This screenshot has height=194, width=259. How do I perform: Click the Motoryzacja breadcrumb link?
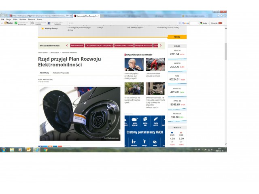click(x=55, y=53)
